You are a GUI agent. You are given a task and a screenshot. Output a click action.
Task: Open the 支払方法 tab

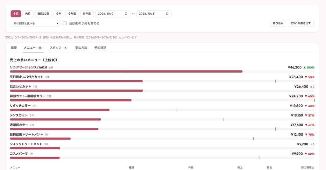click(81, 48)
